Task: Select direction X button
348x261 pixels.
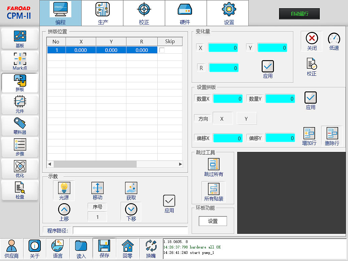Action: point(223,119)
